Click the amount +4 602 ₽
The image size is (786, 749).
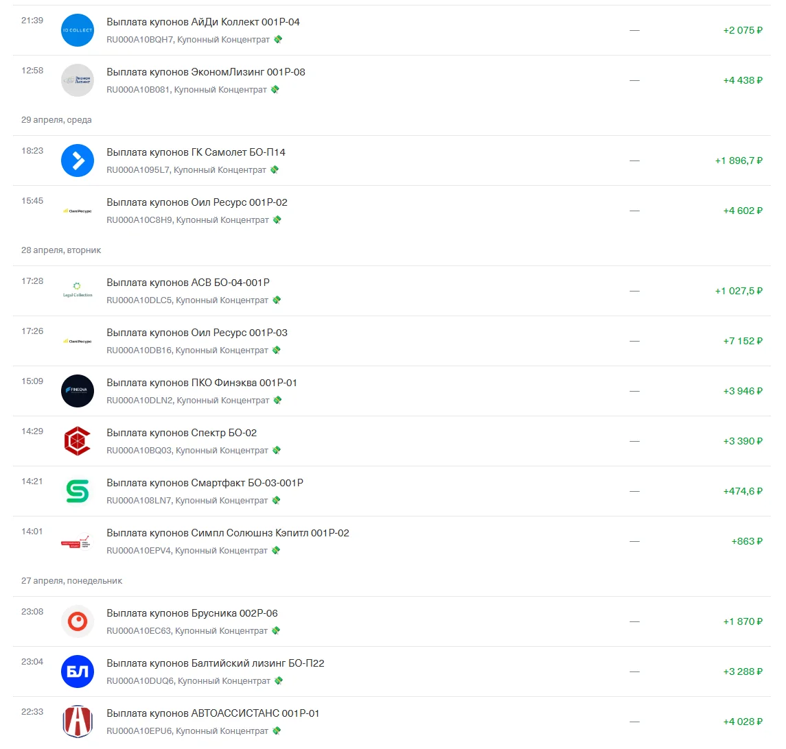coord(742,211)
